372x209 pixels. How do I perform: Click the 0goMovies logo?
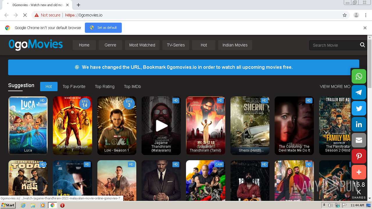click(36, 45)
